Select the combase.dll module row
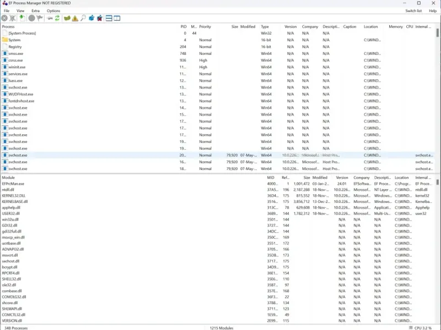Image resolution: width=441 pixels, height=330 pixels. (218, 291)
